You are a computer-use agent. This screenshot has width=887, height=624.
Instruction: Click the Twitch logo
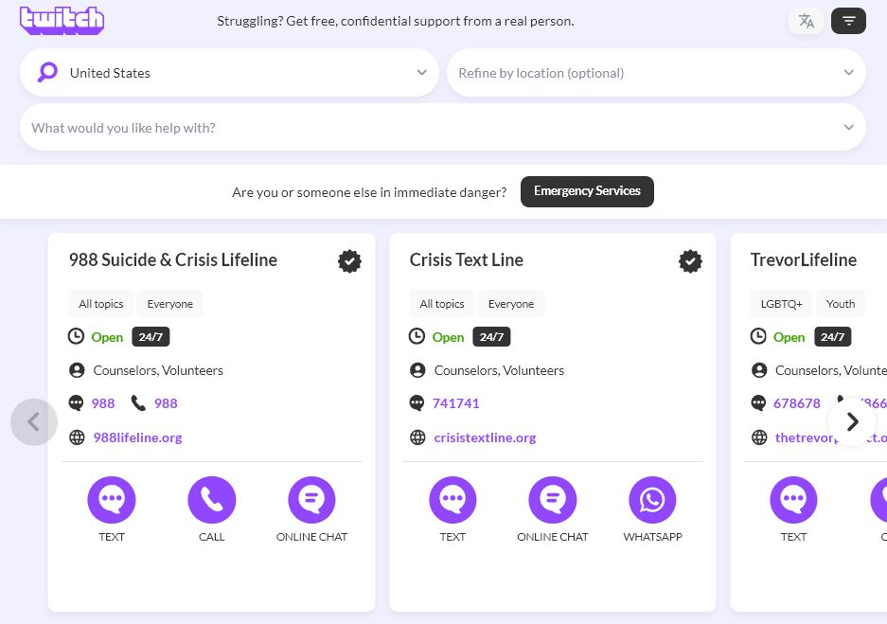coord(62,20)
